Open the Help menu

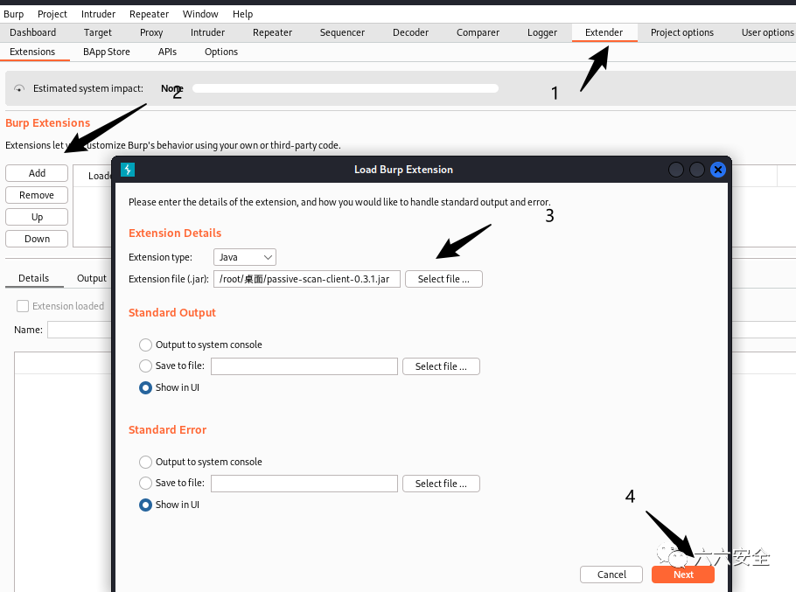click(x=242, y=14)
